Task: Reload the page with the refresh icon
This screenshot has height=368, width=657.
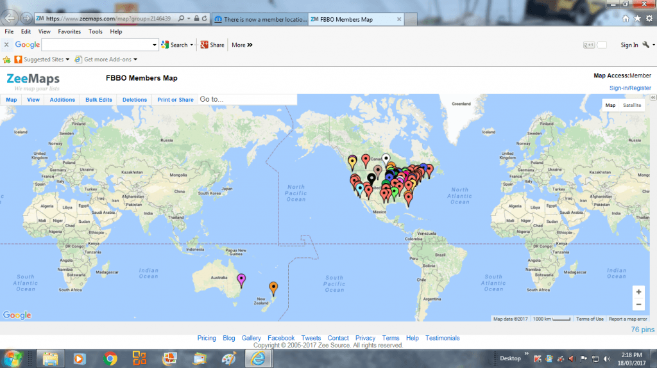Action: coord(205,19)
